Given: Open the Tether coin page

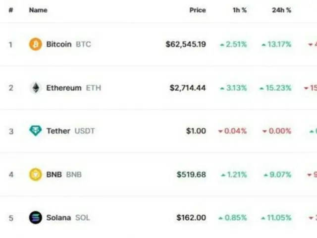Looking at the screenshot, I should click(58, 131).
